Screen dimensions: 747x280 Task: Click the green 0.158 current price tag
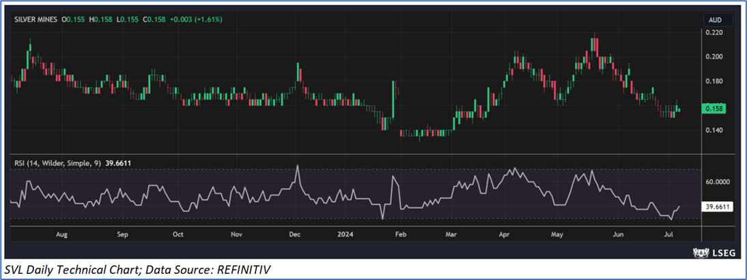(714, 108)
